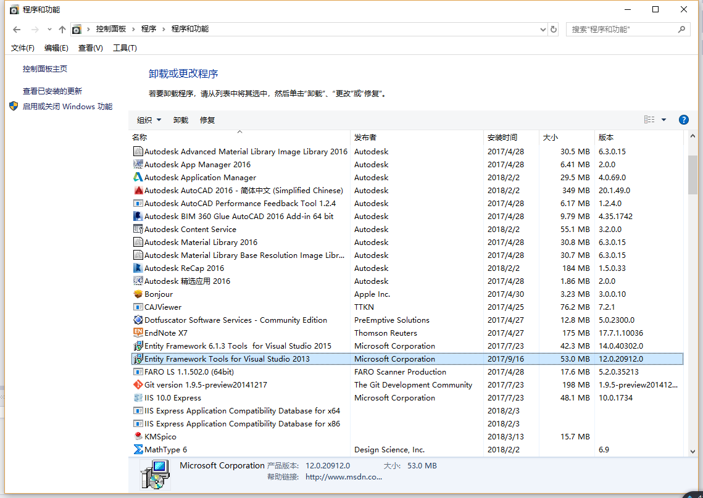Click the msdn help link in details pane
This screenshot has width=703, height=498.
[343, 477]
